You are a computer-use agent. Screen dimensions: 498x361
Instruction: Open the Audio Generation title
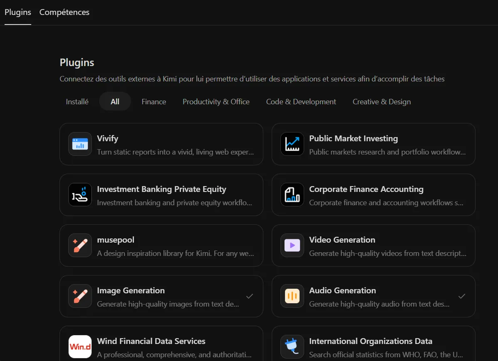[x=342, y=291]
